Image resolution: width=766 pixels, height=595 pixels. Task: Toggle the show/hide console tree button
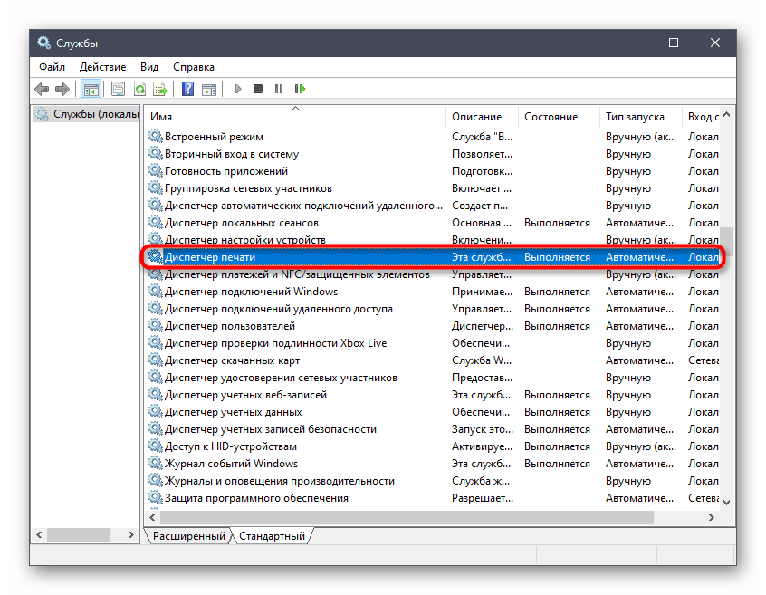(91, 89)
